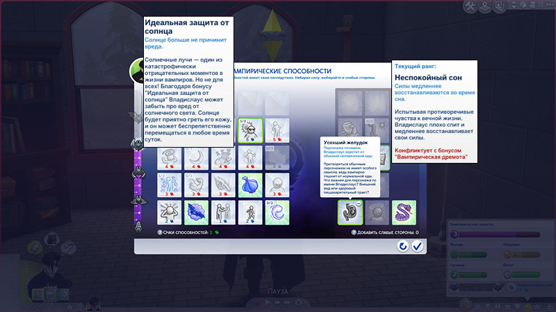
Task: Pick the figure with circular arrows power
Action: 250,158
